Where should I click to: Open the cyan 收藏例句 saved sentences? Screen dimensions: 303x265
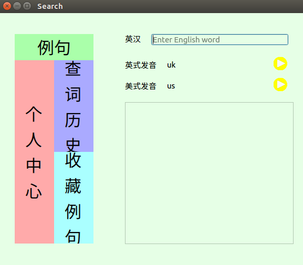(x=74, y=198)
